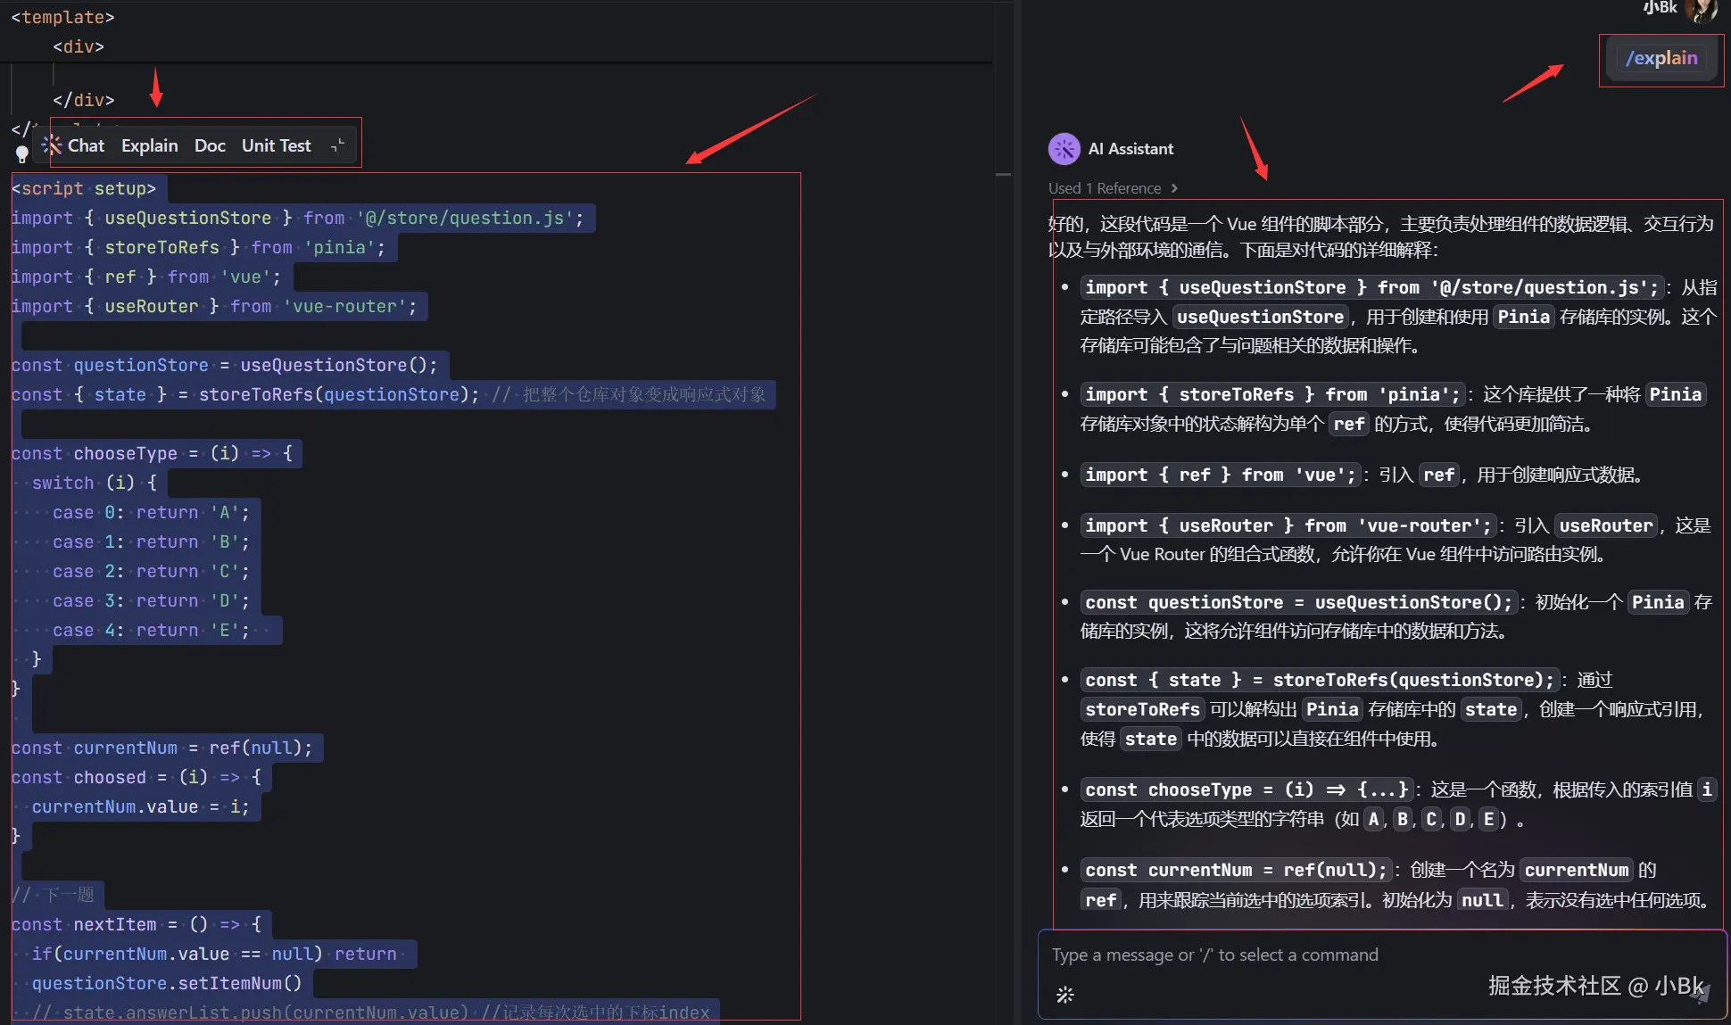Click the opening <template> tag line

click(62, 17)
